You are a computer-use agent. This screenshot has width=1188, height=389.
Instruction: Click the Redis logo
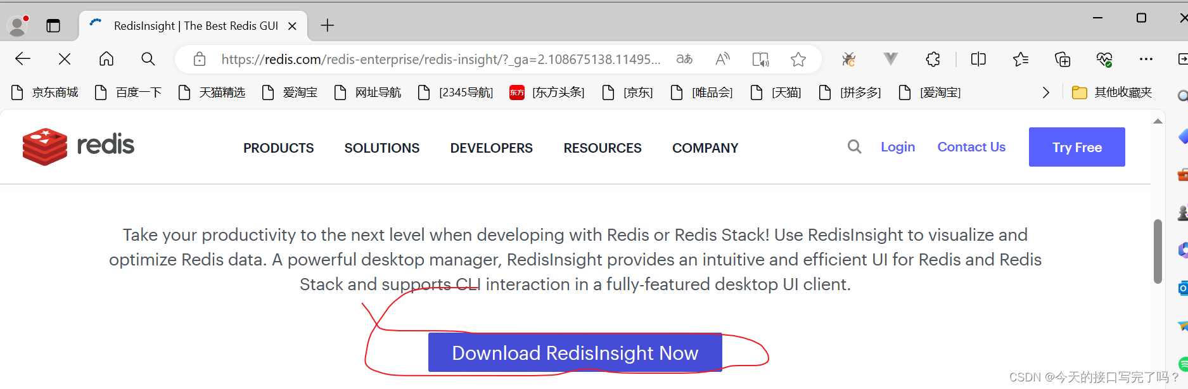79,146
